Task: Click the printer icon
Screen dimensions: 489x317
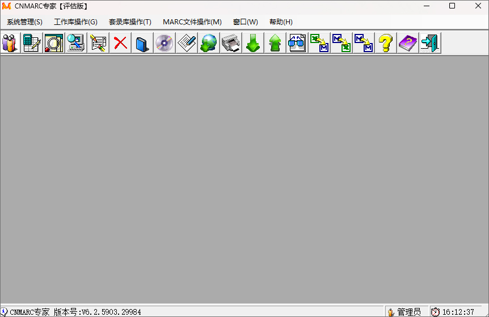Action: 231,43
